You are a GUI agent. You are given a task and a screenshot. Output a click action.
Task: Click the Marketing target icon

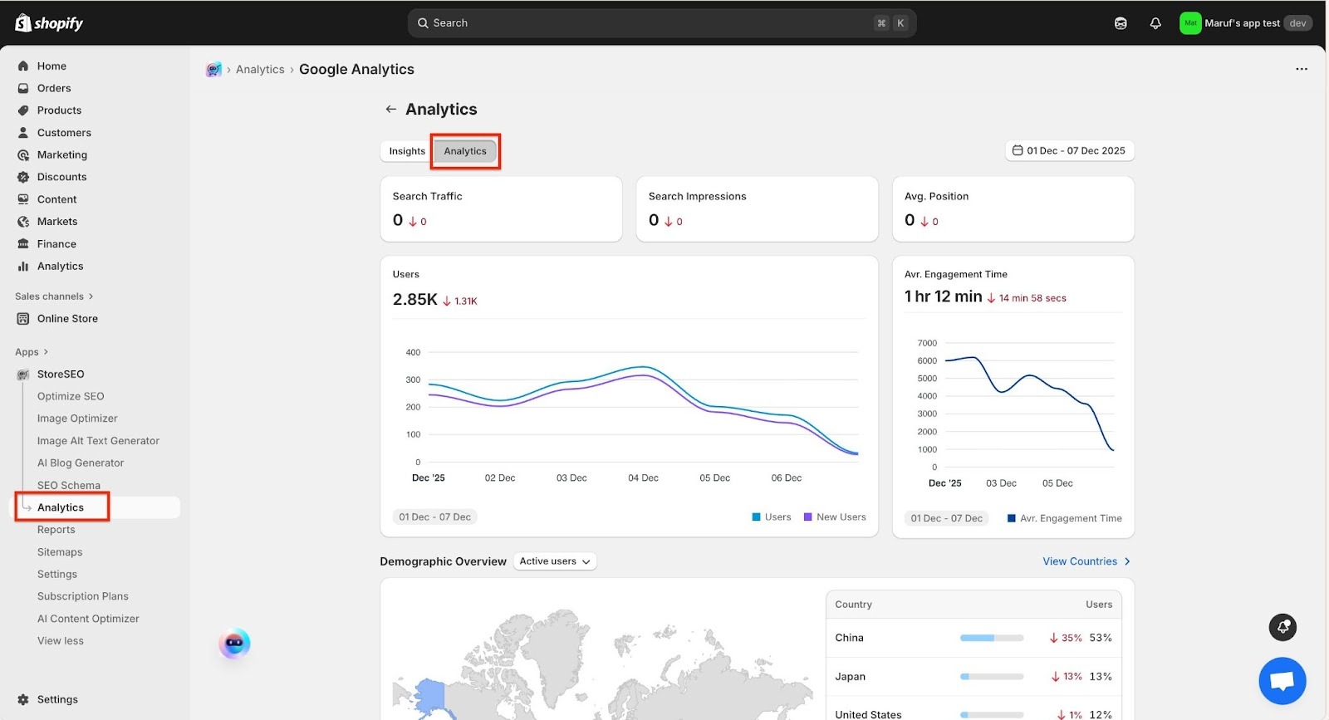[x=23, y=154]
